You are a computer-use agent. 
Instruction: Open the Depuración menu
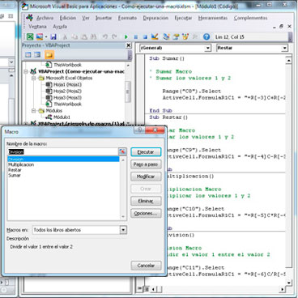[155, 18]
